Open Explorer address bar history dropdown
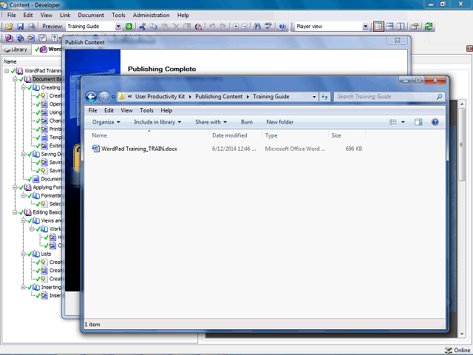The width and height of the screenshot is (473, 355). click(x=314, y=97)
